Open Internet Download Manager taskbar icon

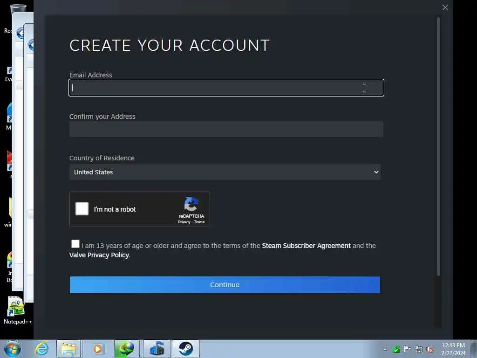127,349
